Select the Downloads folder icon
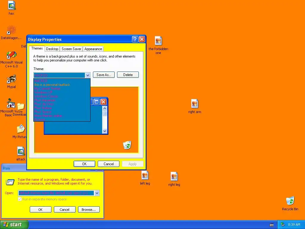This screenshot has height=229, width=305. (x=21, y=106)
